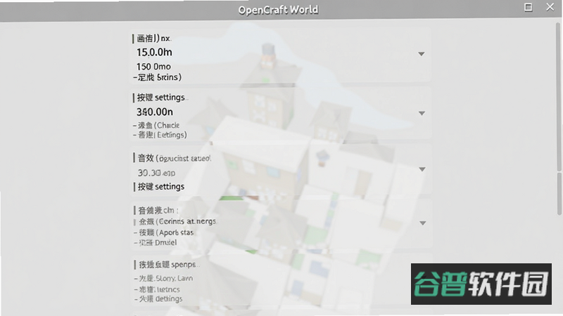Expand the 音效 section dropdown arrow
The image size is (563, 316).
422,169
